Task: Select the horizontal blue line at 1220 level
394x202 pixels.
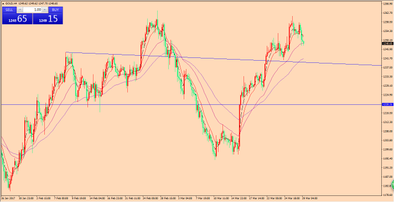Action: tap(191, 104)
